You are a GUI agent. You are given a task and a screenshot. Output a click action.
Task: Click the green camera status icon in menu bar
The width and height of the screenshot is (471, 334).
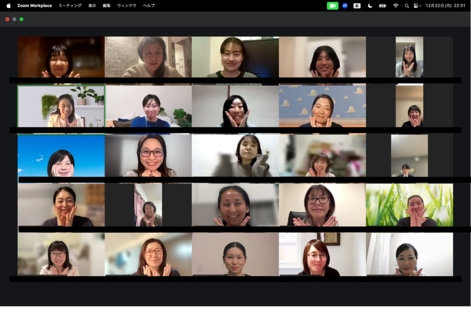[333, 6]
